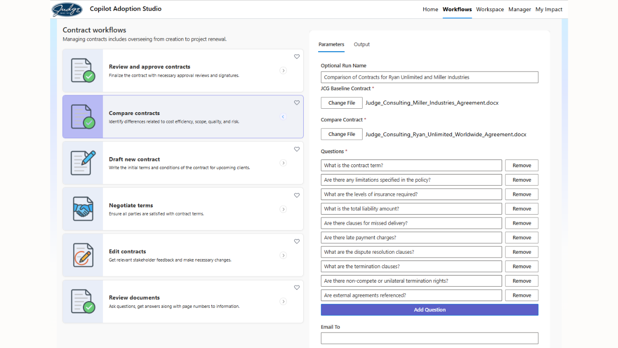The width and height of the screenshot is (618, 348).
Task: Toggle the heart on Edit contracts card
Action: (297, 241)
